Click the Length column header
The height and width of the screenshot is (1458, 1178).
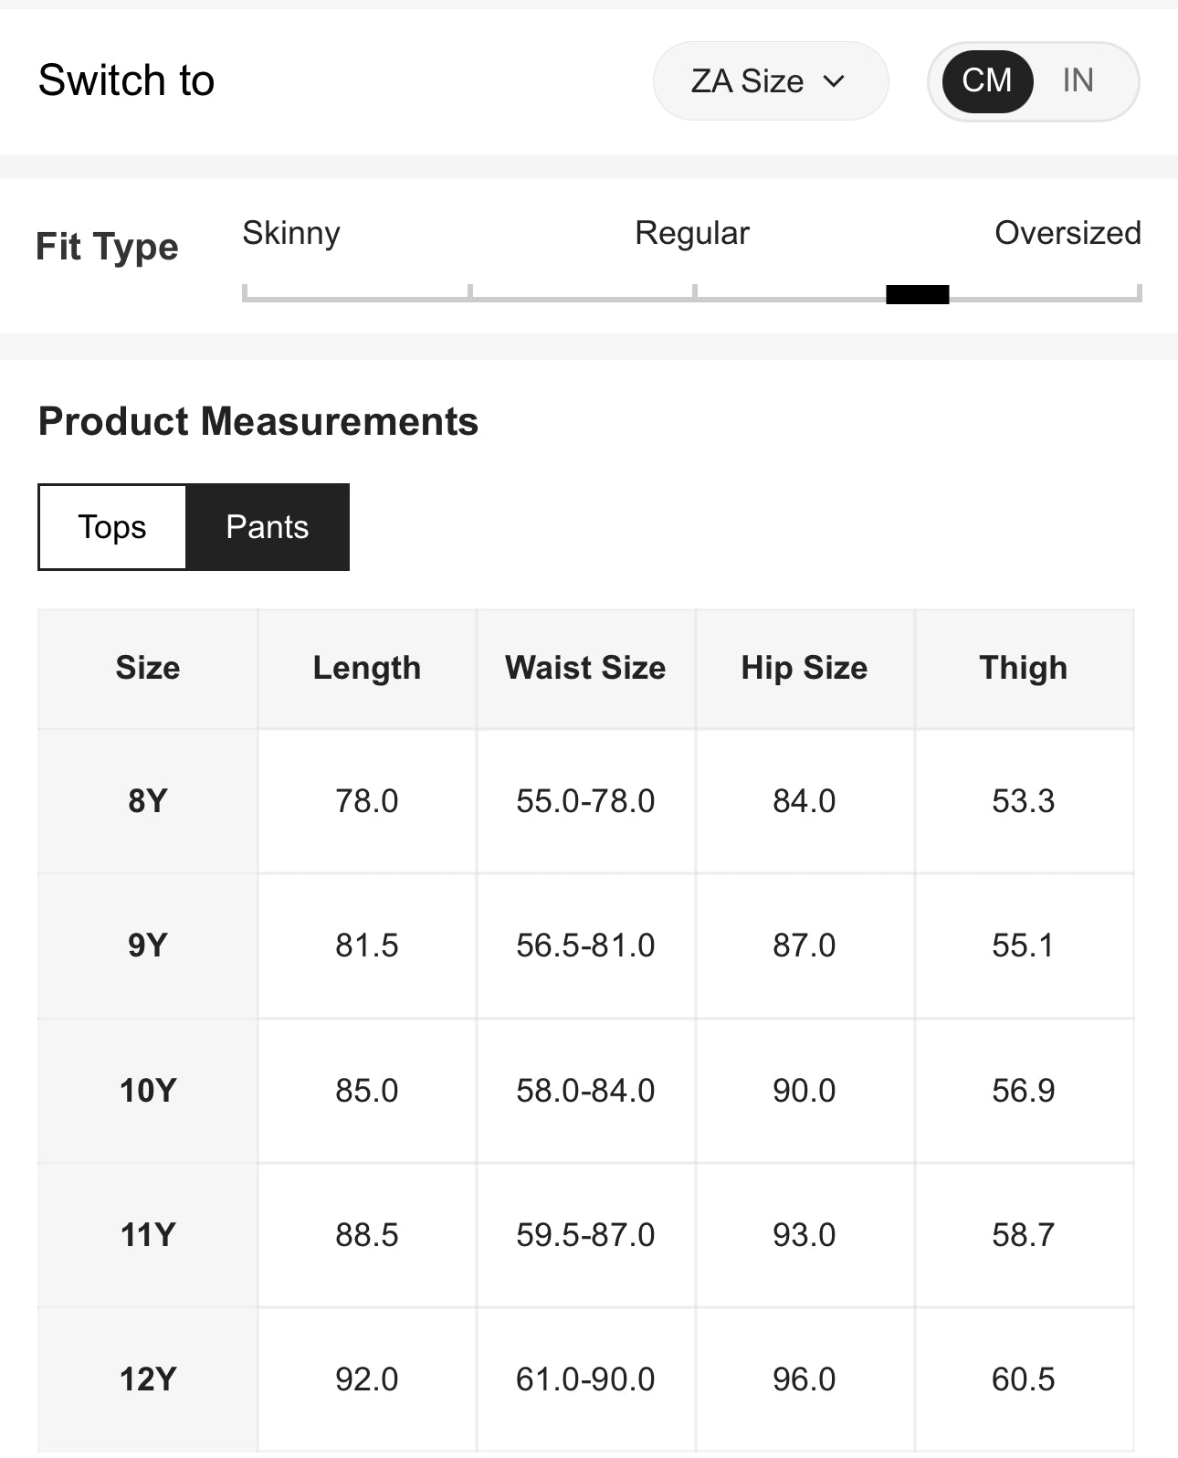tap(367, 668)
